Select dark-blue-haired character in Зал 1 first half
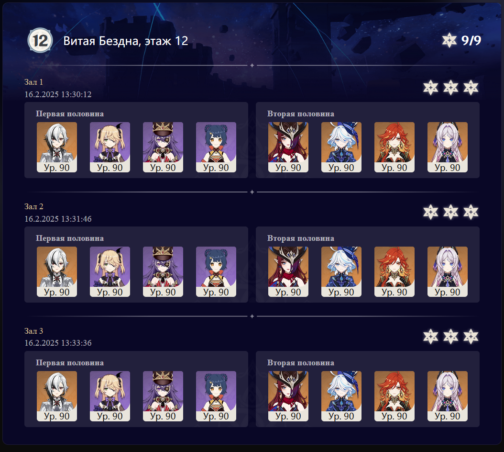Image resolution: width=504 pixels, height=452 pixels. [216, 147]
